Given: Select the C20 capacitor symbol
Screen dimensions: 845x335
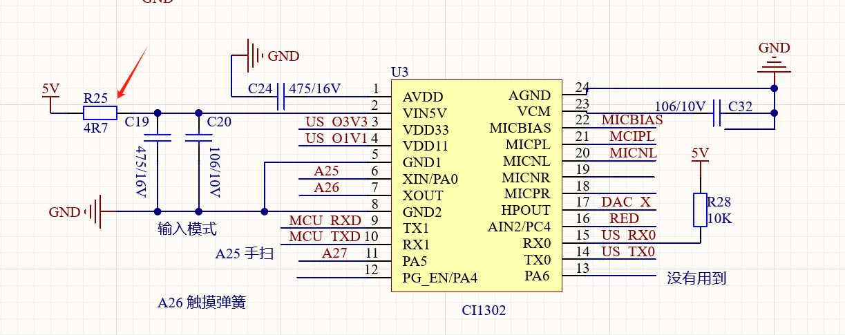Looking at the screenshot, I should 199,138.
